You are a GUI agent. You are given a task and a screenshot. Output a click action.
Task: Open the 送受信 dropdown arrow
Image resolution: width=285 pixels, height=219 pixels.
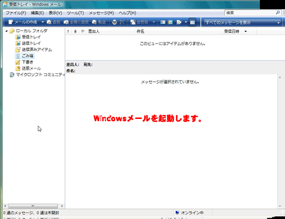click(x=153, y=22)
